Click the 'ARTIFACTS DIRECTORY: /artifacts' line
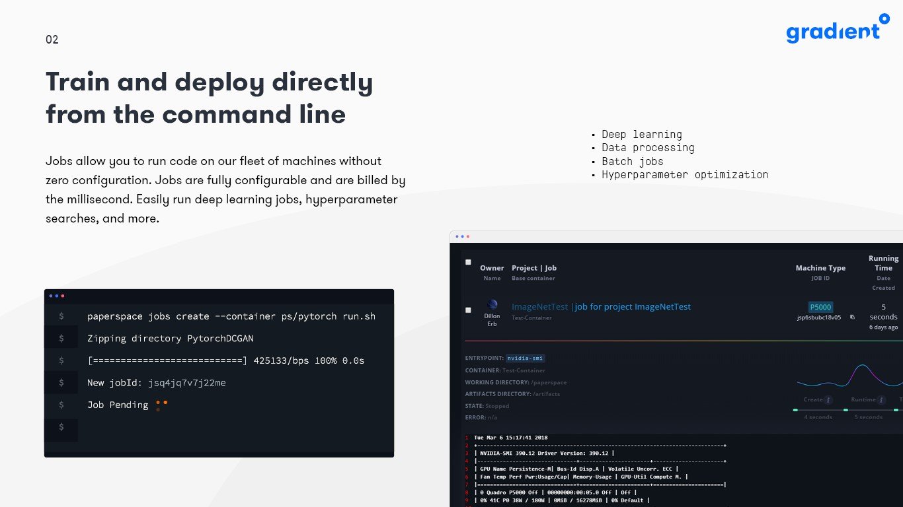 [512, 394]
